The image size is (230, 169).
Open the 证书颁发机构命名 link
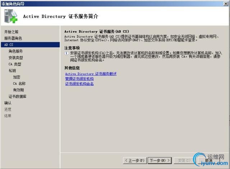tap(79, 84)
